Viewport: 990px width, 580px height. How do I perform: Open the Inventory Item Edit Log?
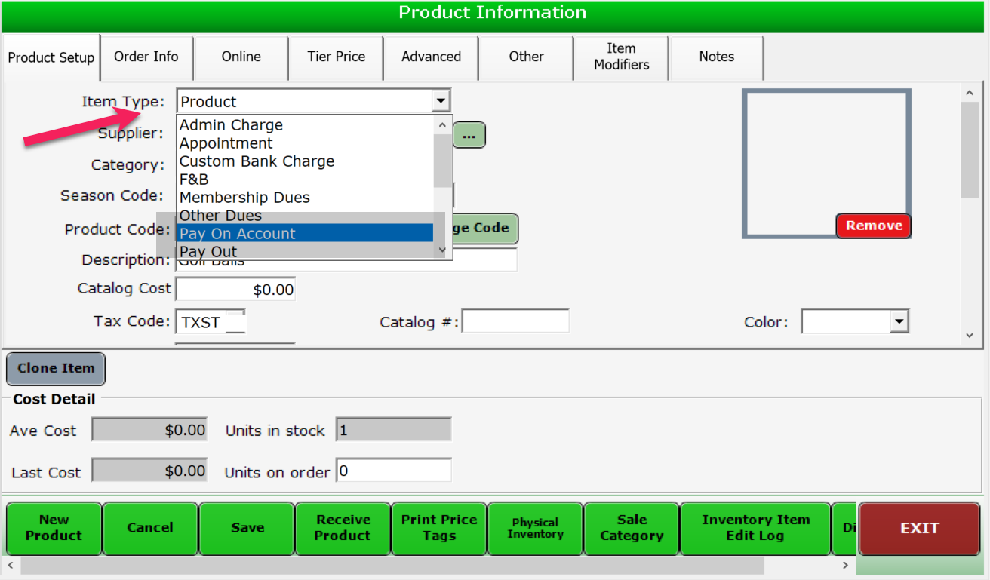[x=755, y=528]
